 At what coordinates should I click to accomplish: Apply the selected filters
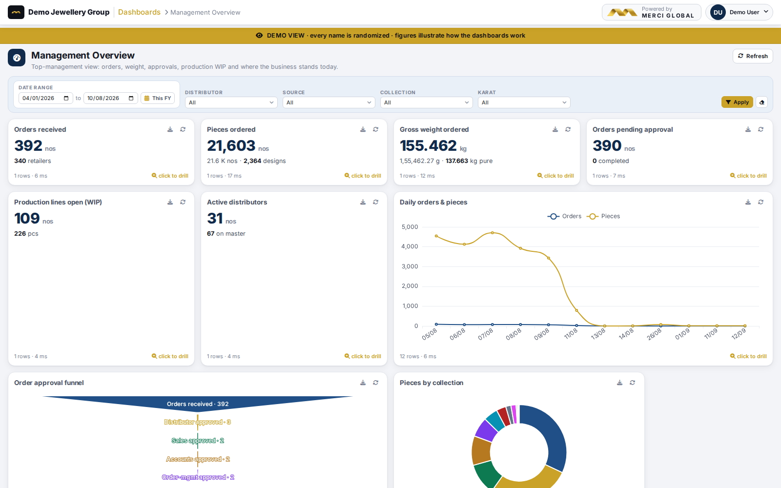click(x=737, y=102)
